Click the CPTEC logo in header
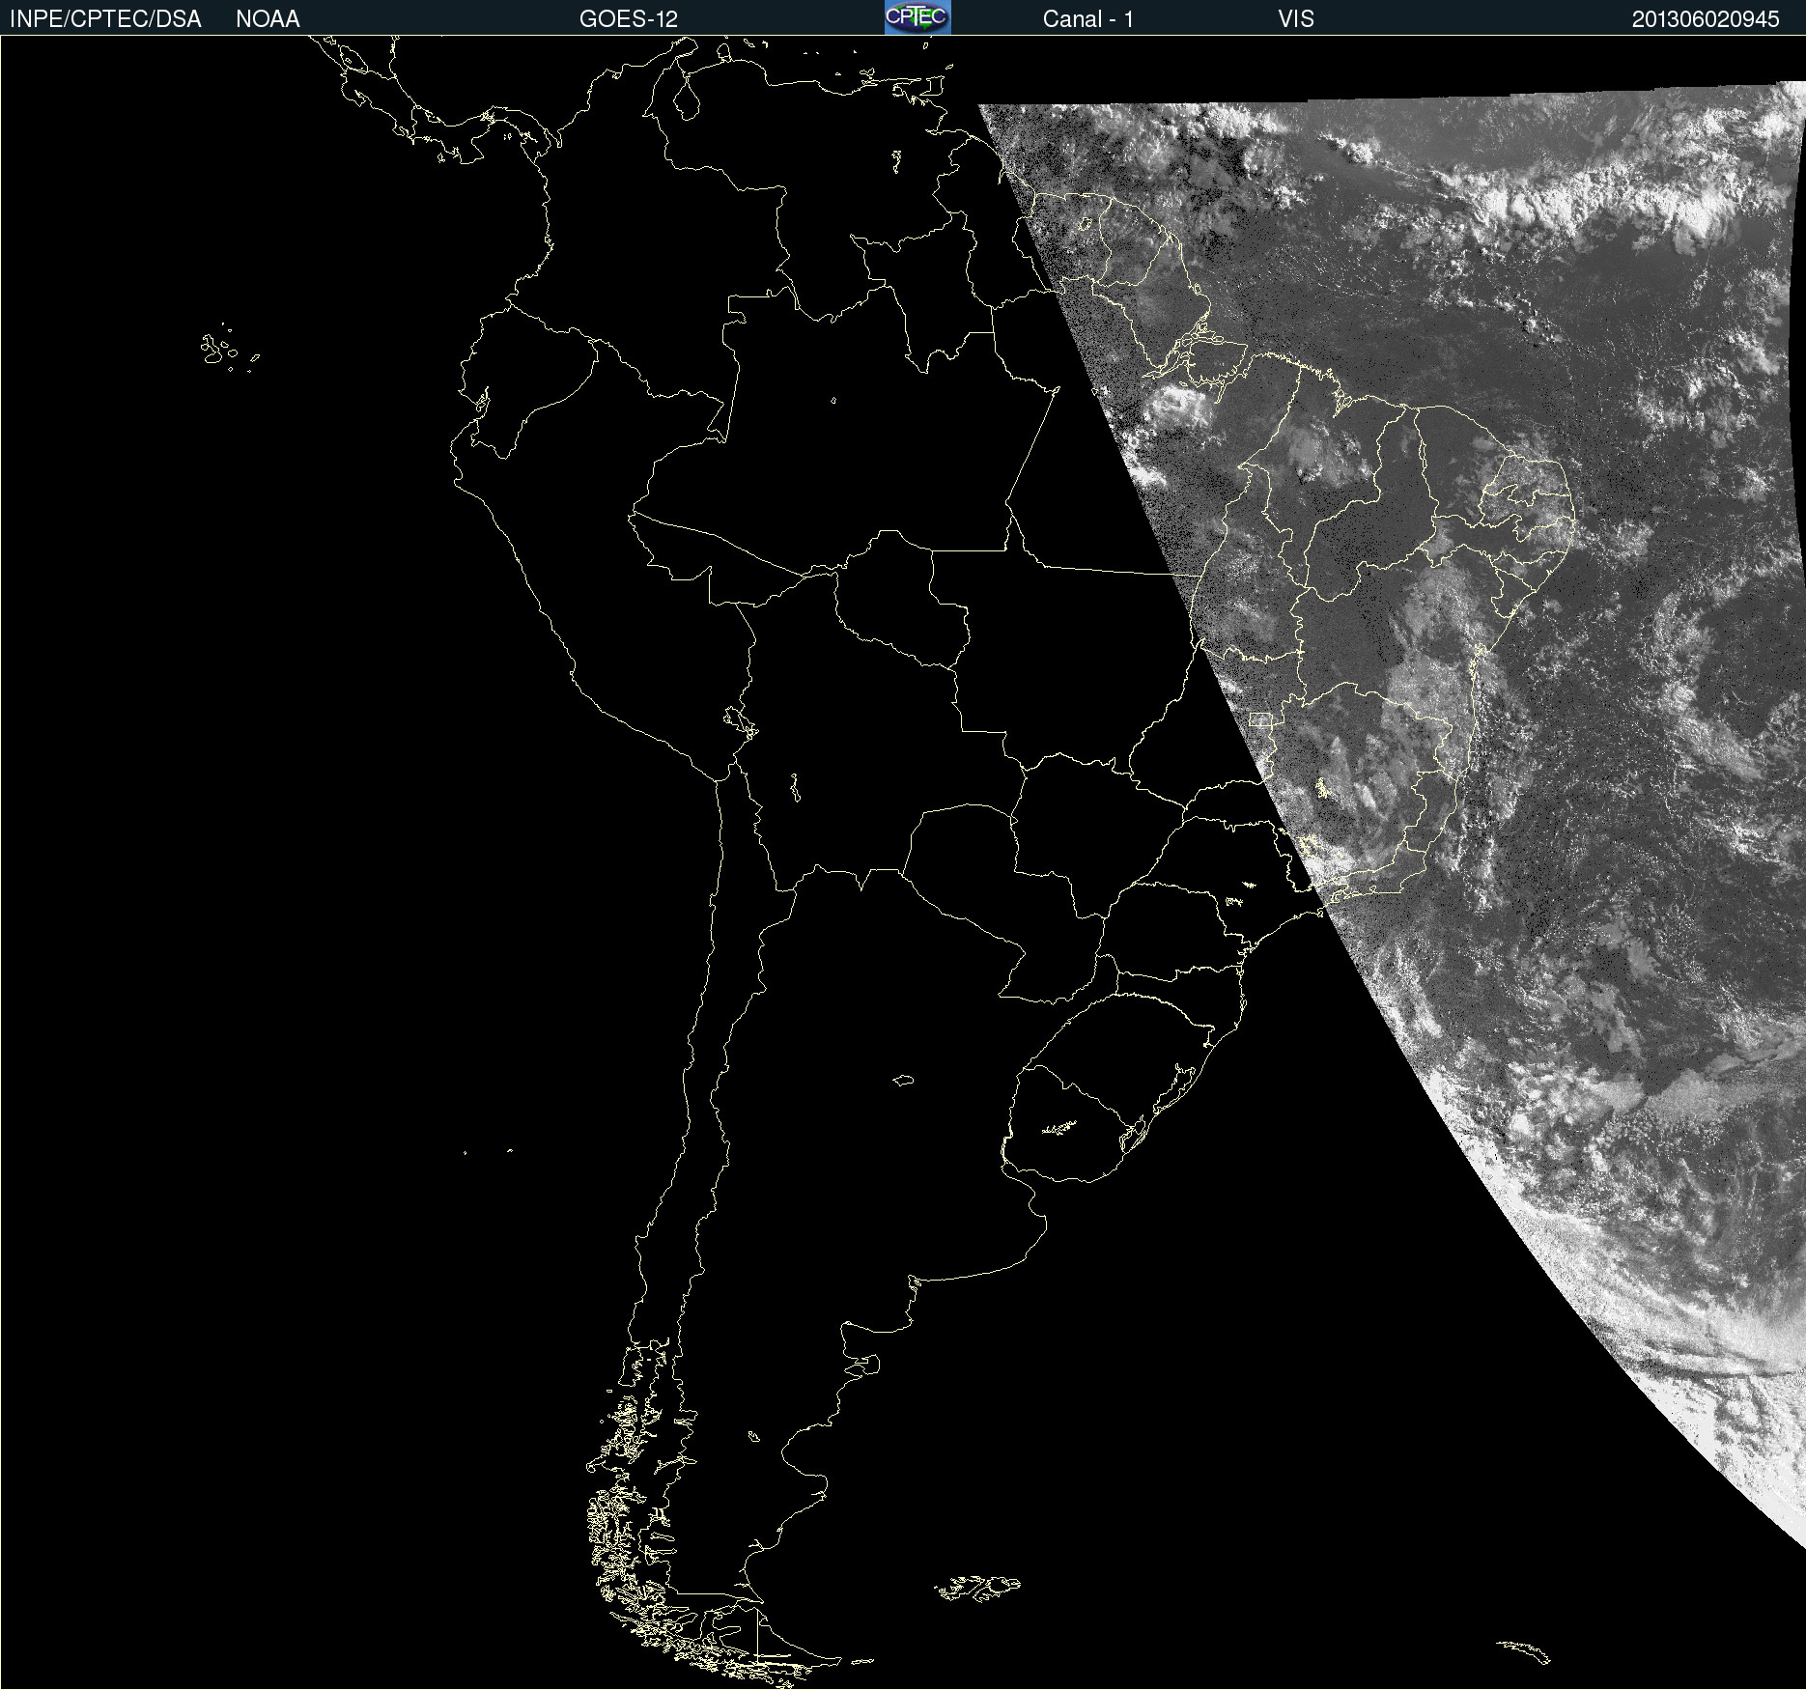 [x=917, y=17]
